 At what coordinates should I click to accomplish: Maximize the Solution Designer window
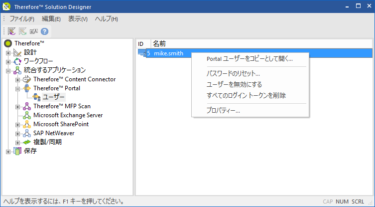(x=358, y=6)
